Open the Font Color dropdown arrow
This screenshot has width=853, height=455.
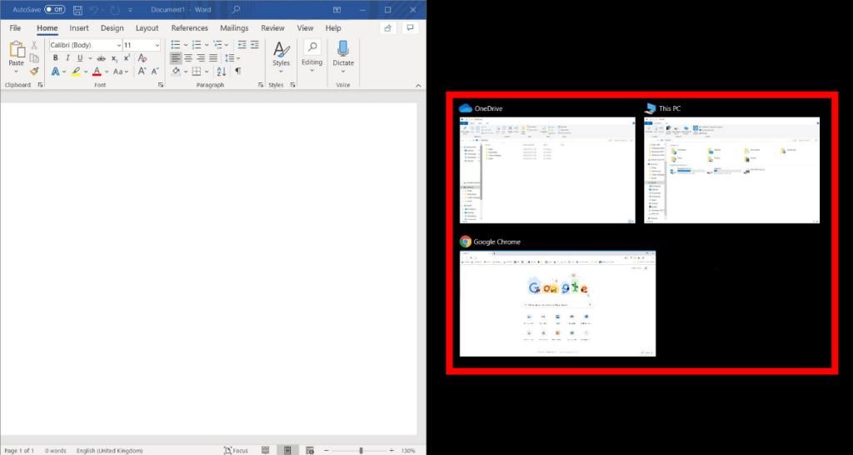[x=106, y=72]
